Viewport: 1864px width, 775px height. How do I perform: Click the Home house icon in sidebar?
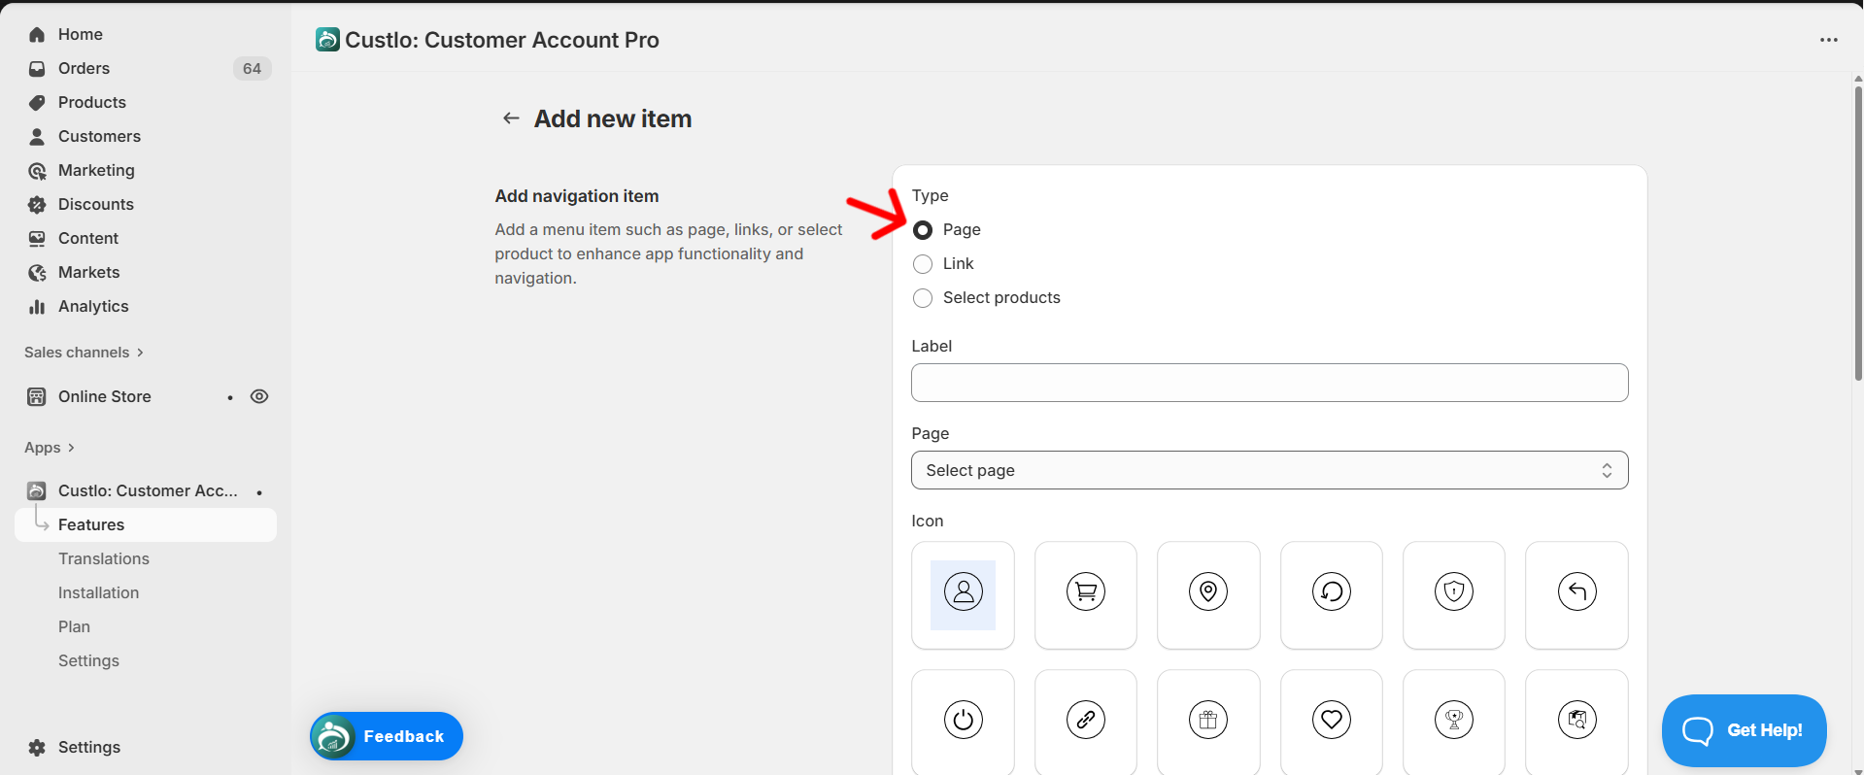37,35
